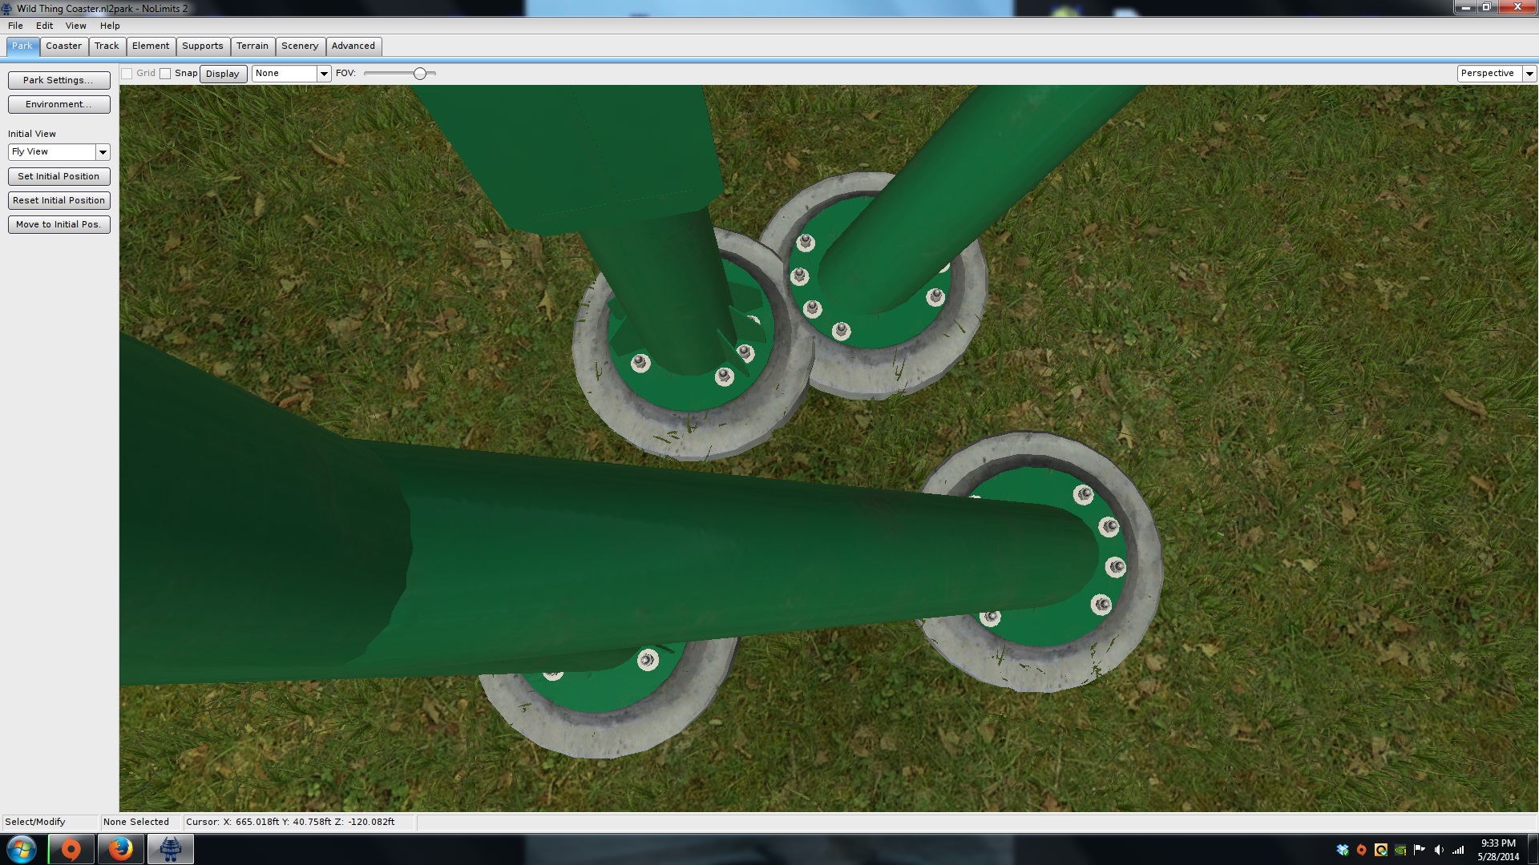The height and width of the screenshot is (865, 1539).
Task: Open the None dropdown in toolbar
Action: click(x=324, y=74)
